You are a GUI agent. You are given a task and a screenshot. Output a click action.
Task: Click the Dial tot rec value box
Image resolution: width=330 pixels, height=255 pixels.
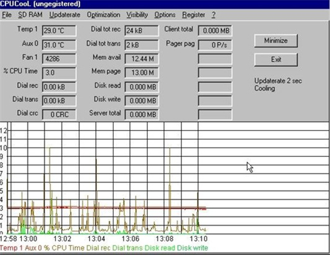tap(142, 29)
